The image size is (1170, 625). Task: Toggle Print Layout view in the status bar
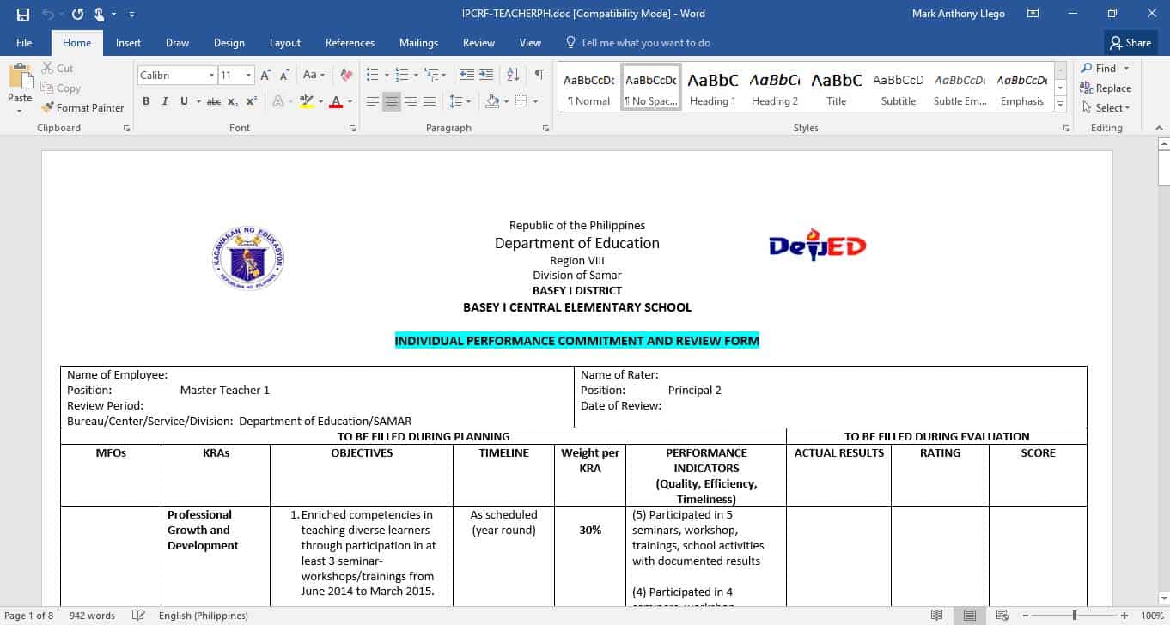969,616
